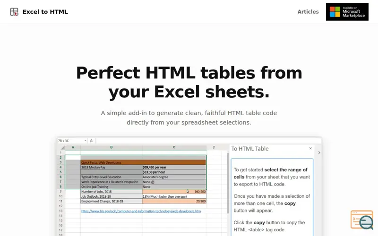Image resolution: width=378 pixels, height=236 pixels.
Task: Click the 'Associate's degree' cell
Action: pyautogui.click(x=174, y=177)
